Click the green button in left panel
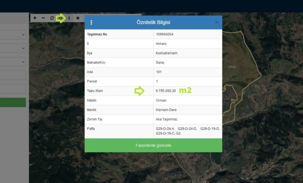Screen dimensions: 303x183 click(13, 102)
